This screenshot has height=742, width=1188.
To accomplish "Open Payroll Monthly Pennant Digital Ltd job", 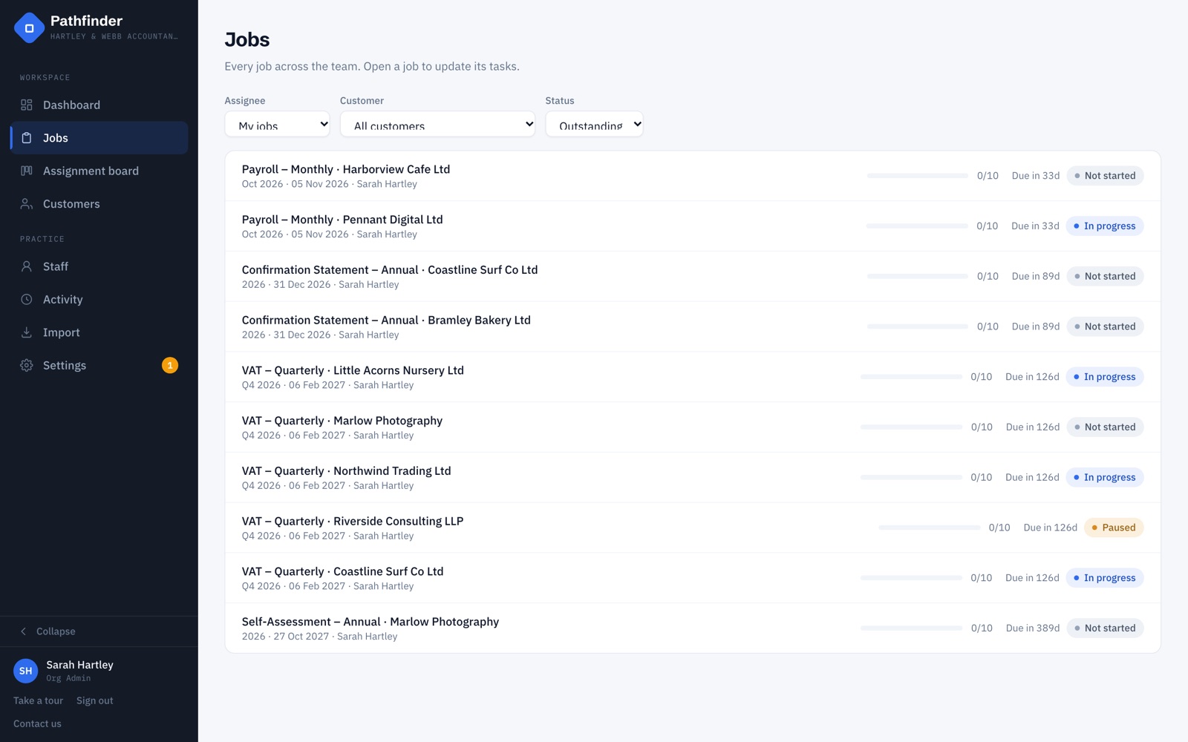I will point(693,226).
